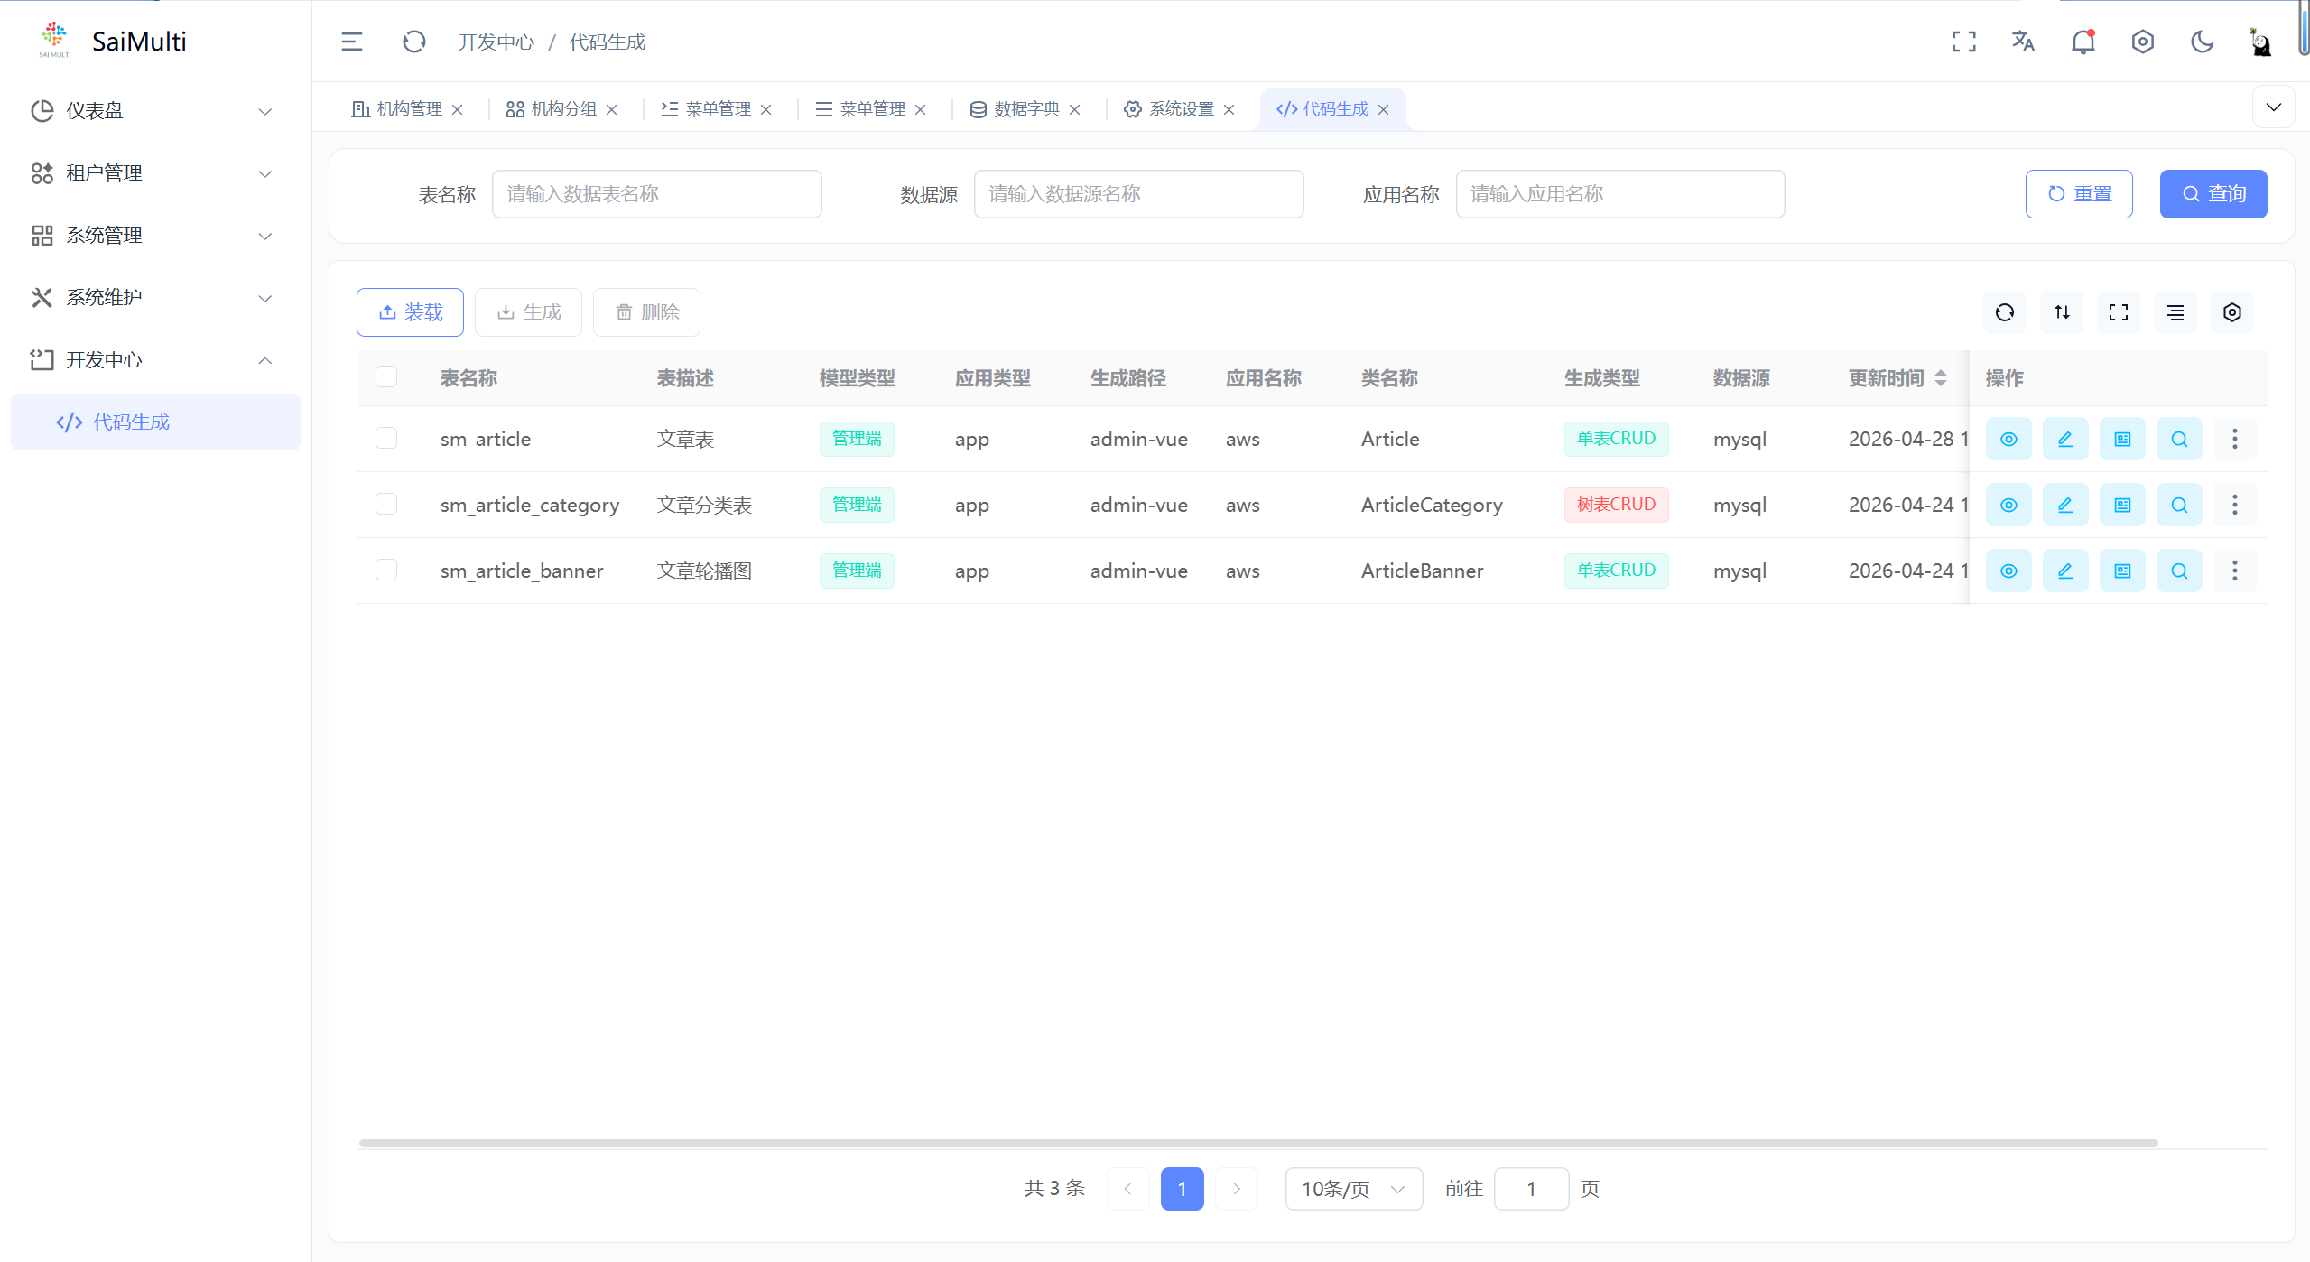Click the notification bell icon
Image resolution: width=2310 pixels, height=1262 pixels.
(x=2083, y=42)
